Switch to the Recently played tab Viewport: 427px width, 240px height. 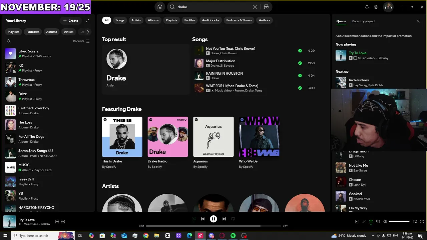click(x=363, y=21)
